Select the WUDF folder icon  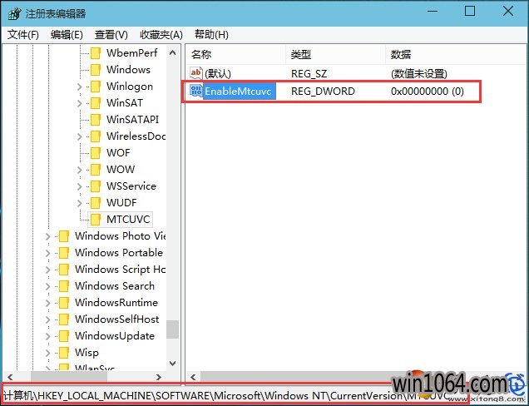[96, 203]
